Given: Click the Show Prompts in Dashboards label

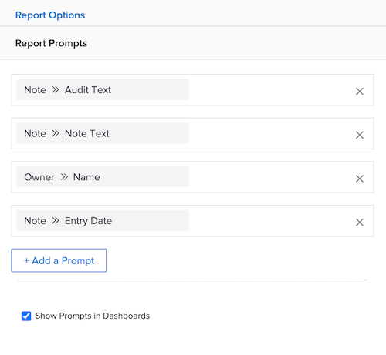Looking at the screenshot, I should (x=93, y=316).
